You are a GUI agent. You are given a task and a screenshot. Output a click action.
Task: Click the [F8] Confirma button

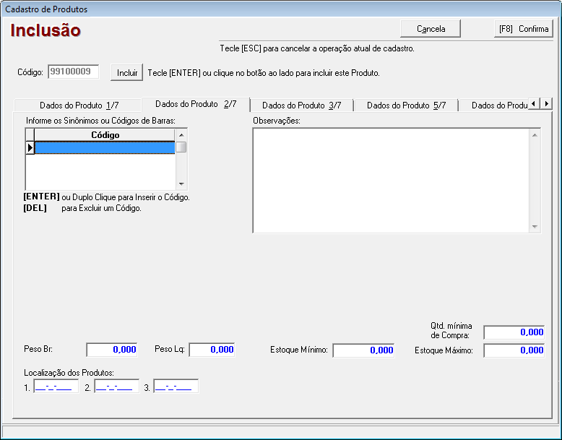tap(524, 29)
